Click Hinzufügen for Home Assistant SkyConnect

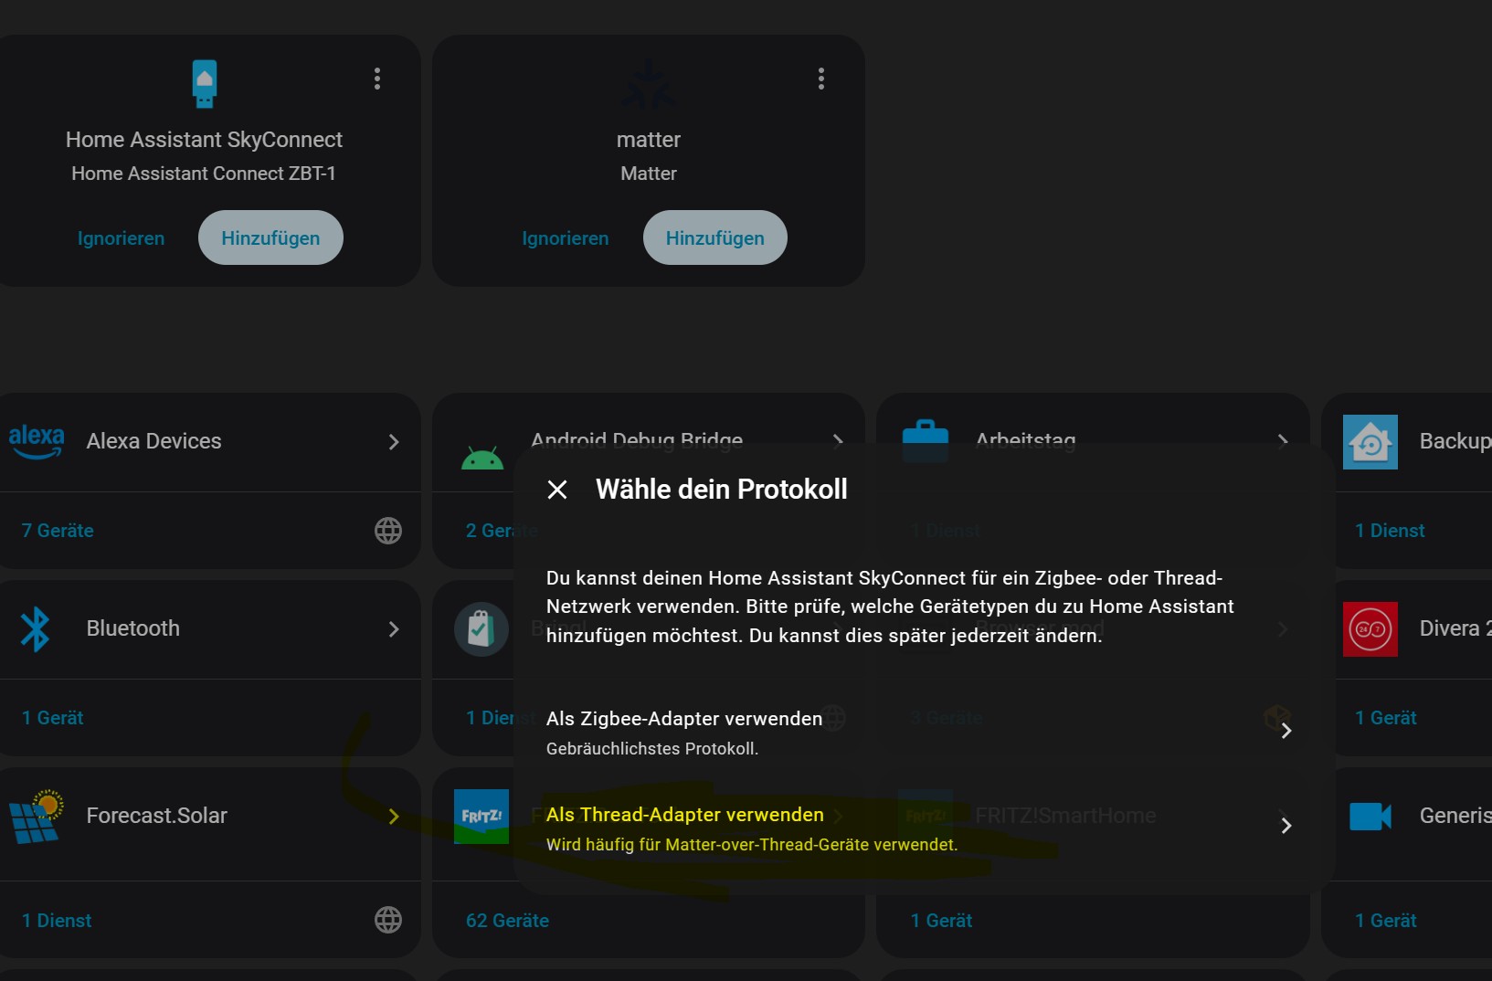point(270,237)
